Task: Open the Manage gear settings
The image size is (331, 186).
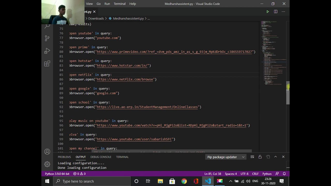Action: [x=47, y=164]
